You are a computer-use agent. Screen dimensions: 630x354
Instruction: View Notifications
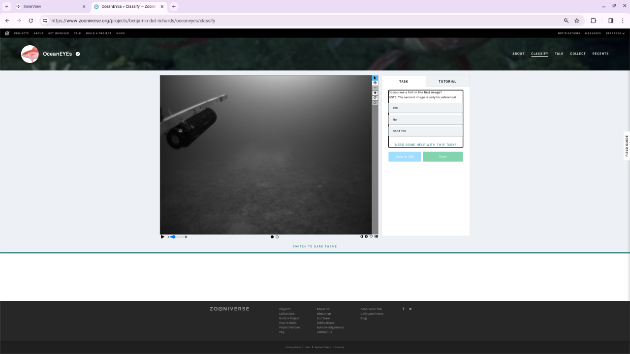point(569,33)
